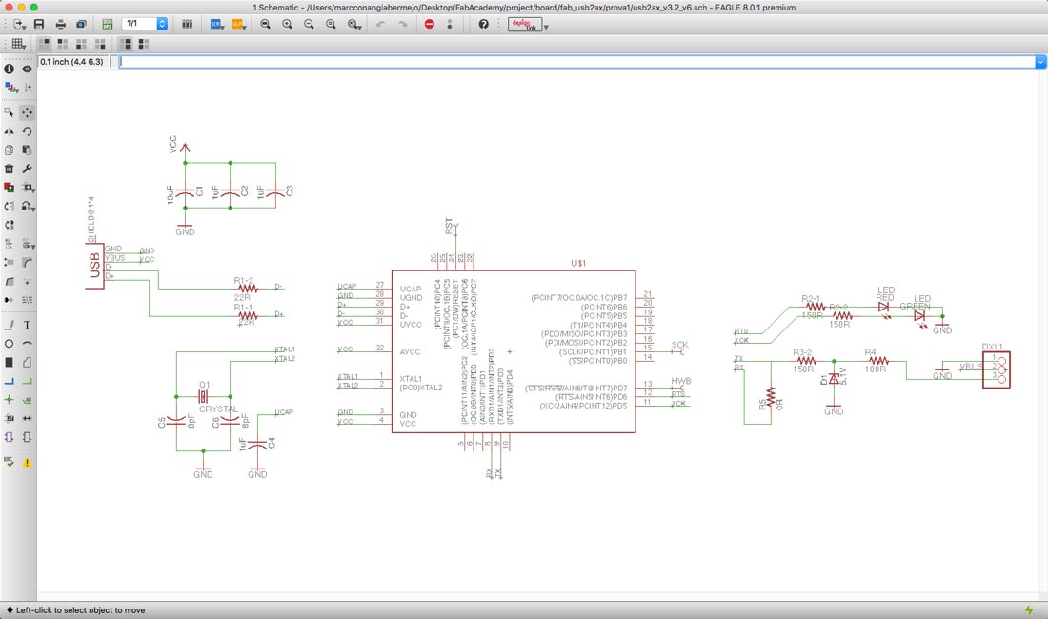Run a script via SCR icon

pos(216,24)
